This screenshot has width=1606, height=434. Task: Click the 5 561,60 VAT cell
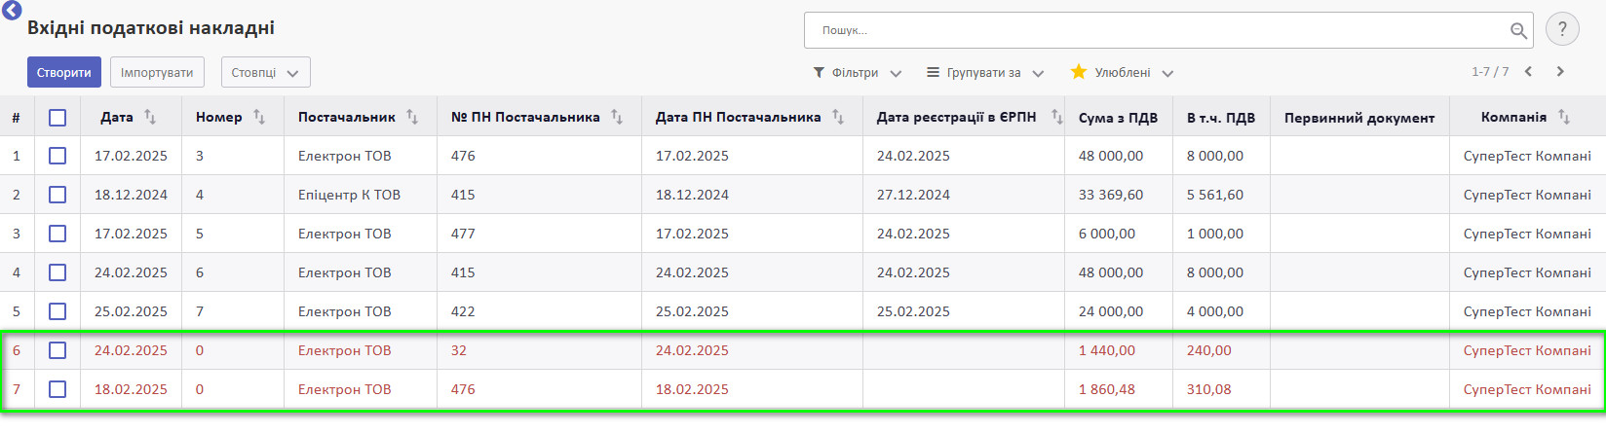1215,195
